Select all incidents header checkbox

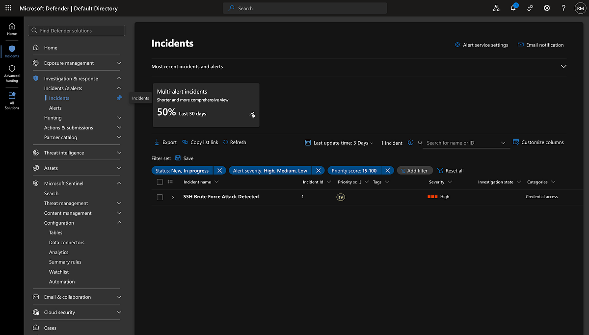point(160,182)
